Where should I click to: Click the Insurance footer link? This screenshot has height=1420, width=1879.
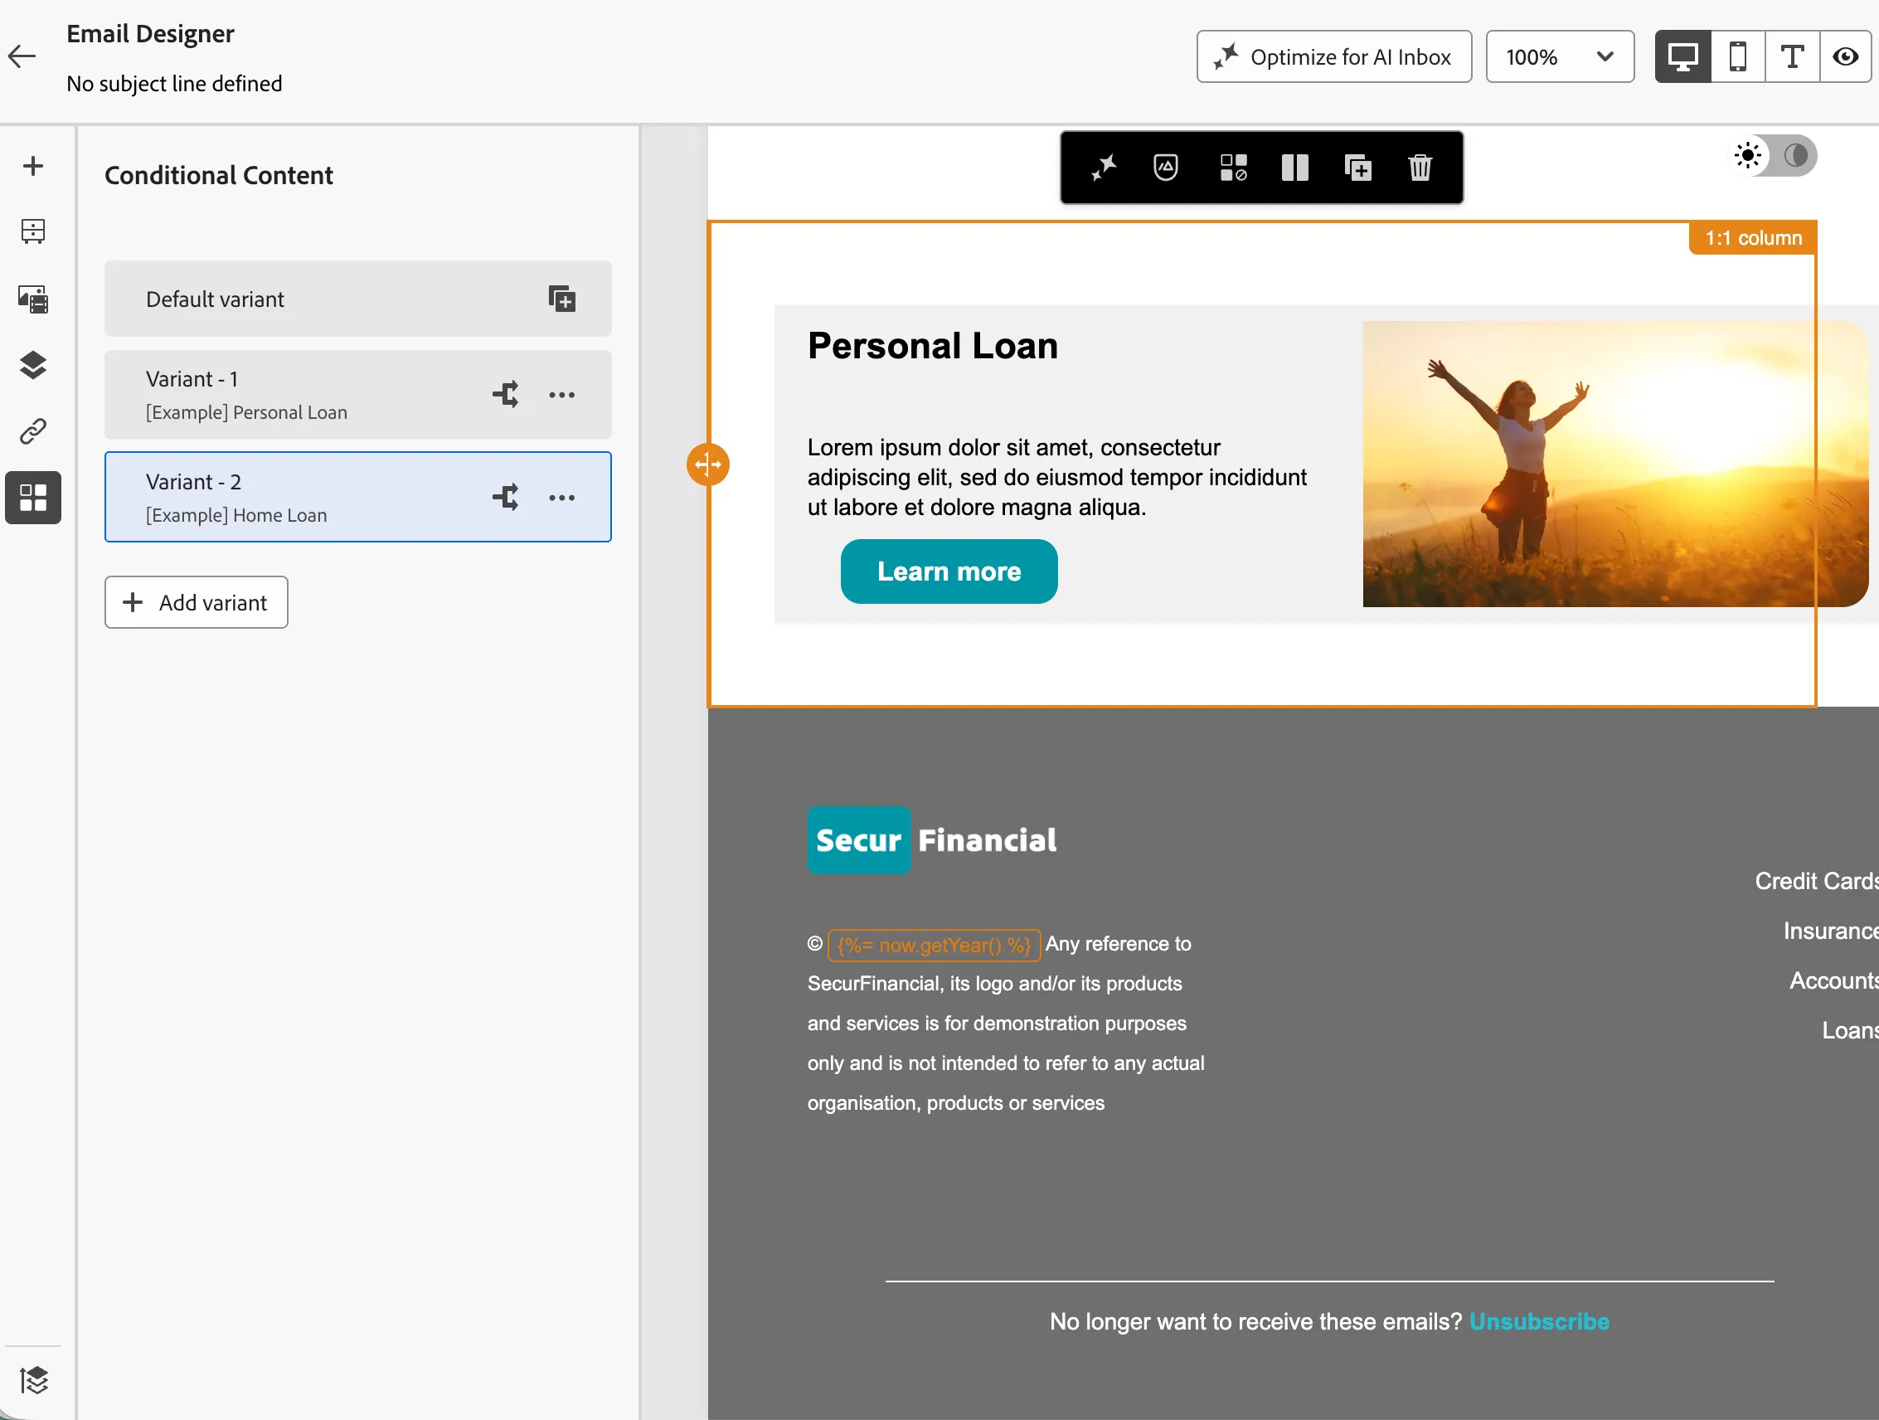click(1831, 931)
